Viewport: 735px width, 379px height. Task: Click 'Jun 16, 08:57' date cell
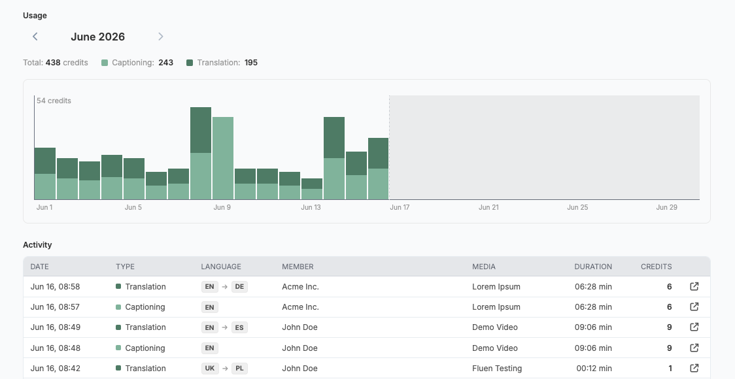tap(55, 307)
